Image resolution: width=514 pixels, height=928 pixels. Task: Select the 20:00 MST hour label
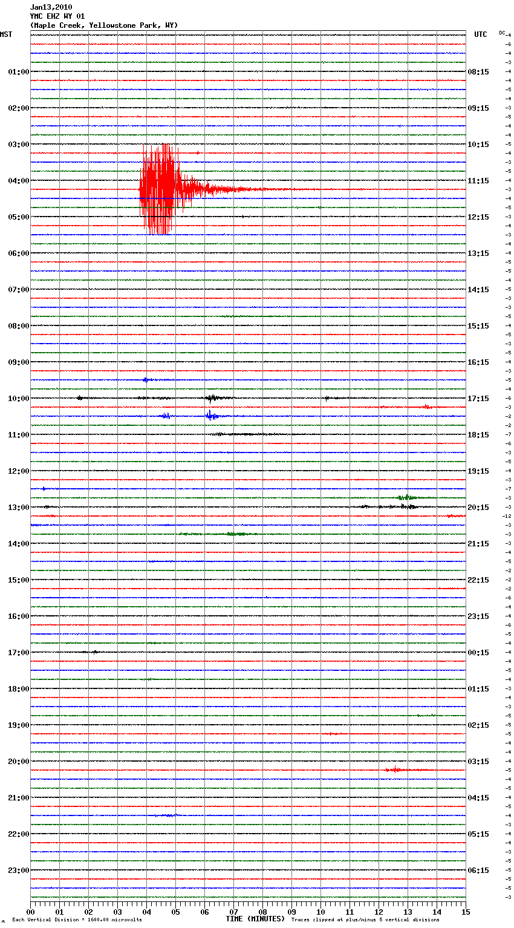18,762
